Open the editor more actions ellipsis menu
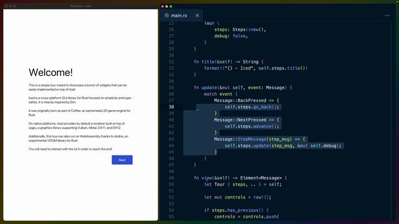The height and width of the screenshot is (224, 399). click(x=387, y=16)
